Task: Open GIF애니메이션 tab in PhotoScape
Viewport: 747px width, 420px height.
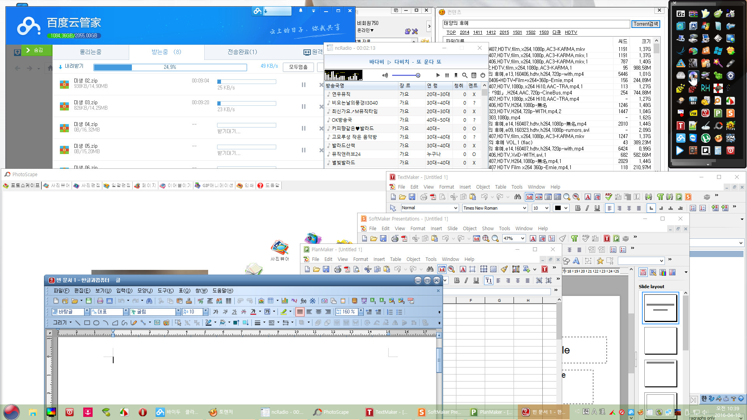Action: (214, 185)
